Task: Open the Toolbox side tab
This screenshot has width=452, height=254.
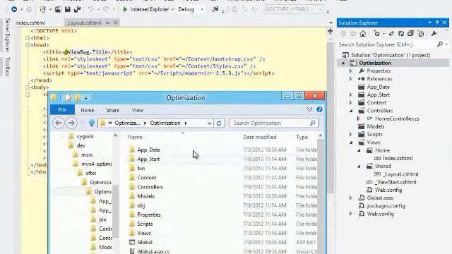Action: (x=8, y=66)
